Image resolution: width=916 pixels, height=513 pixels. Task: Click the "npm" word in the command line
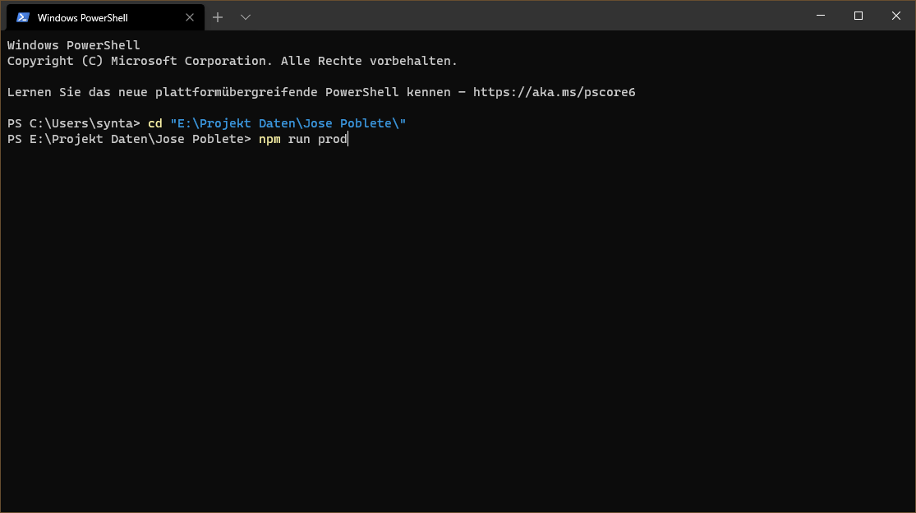pos(269,139)
